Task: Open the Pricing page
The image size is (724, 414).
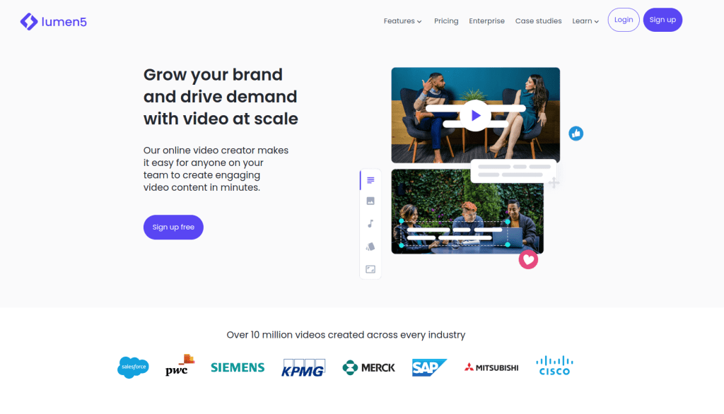Action: [x=446, y=20]
